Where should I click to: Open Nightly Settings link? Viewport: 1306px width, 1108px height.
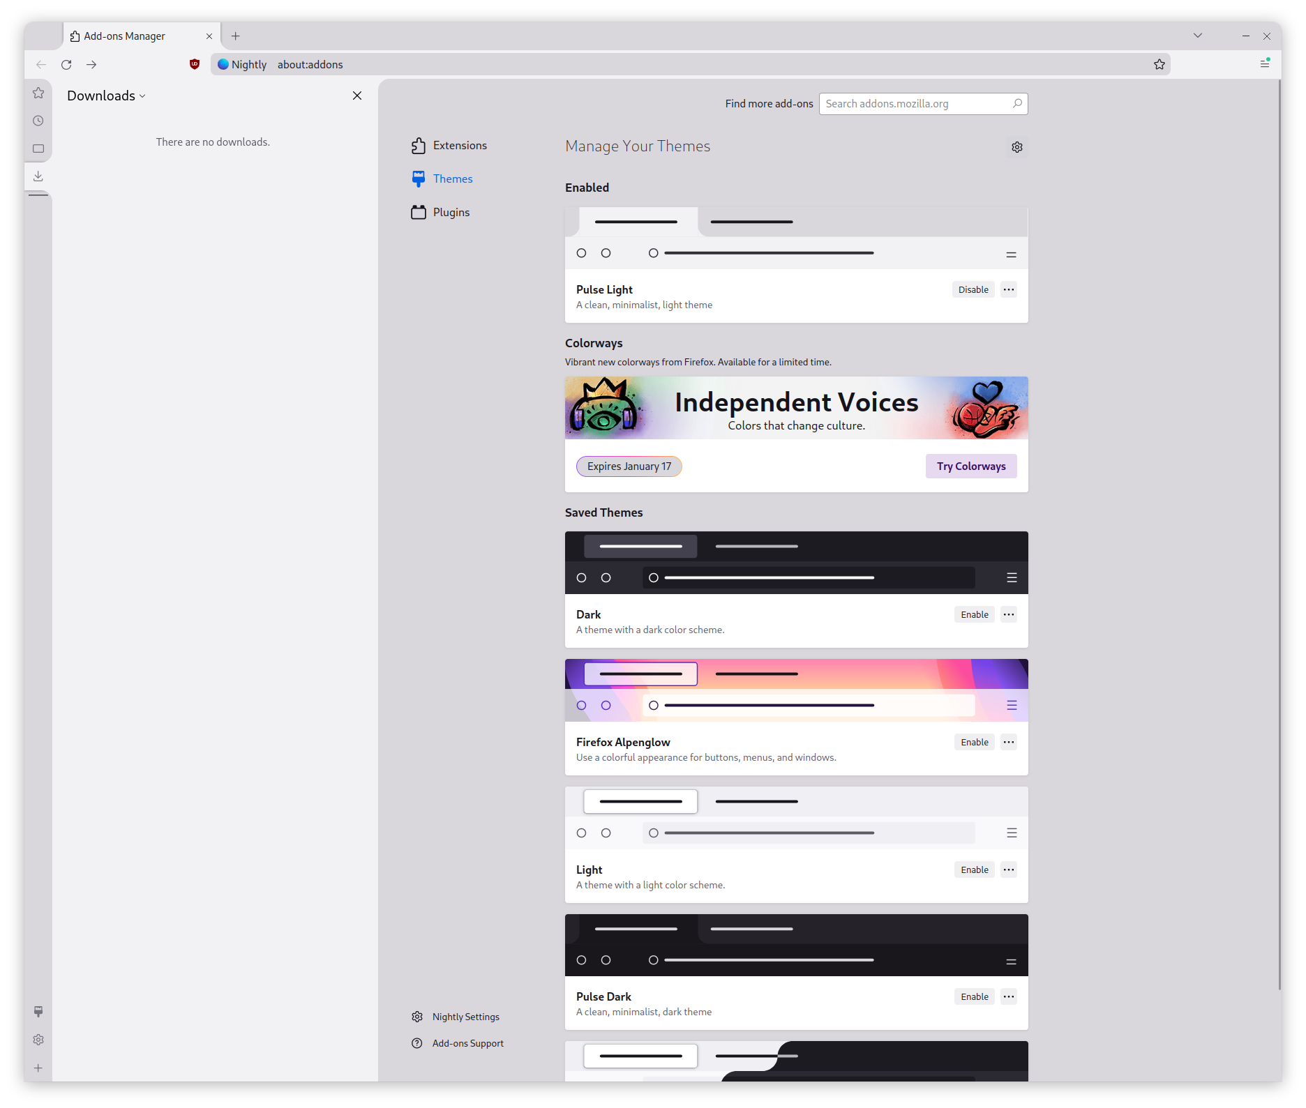click(x=456, y=1017)
